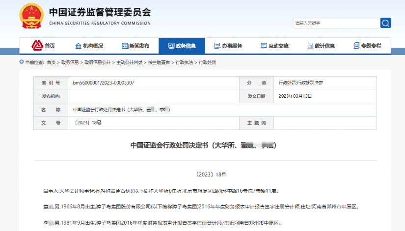This screenshot has height=231, width=405.
Task: Select the 政务信息 active tab
Action: pyautogui.click(x=182, y=46)
